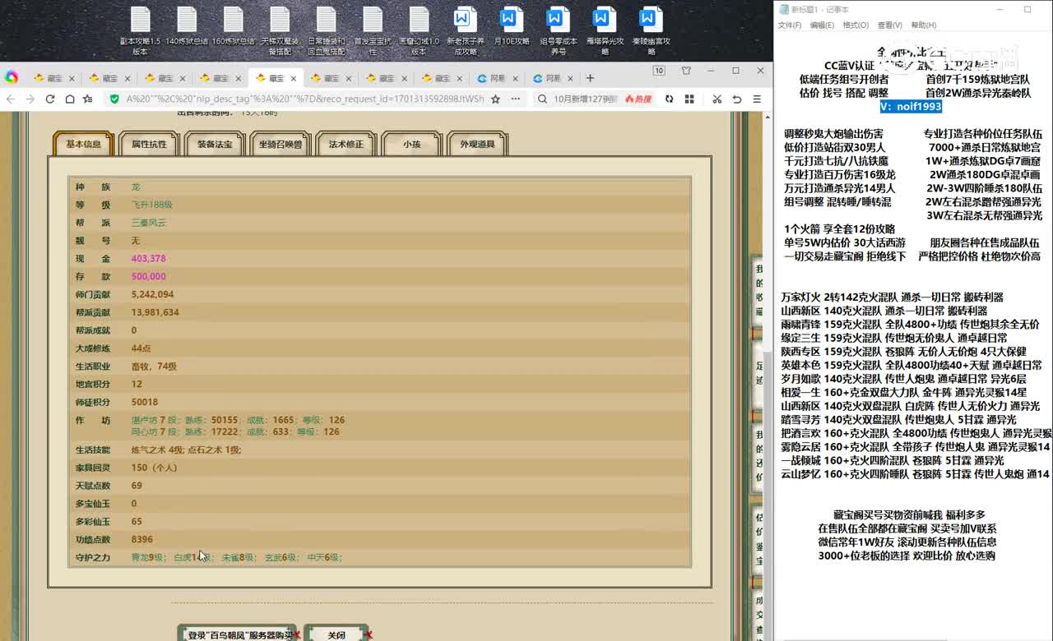Open Notepad 查看(V) menu

[x=889, y=25]
